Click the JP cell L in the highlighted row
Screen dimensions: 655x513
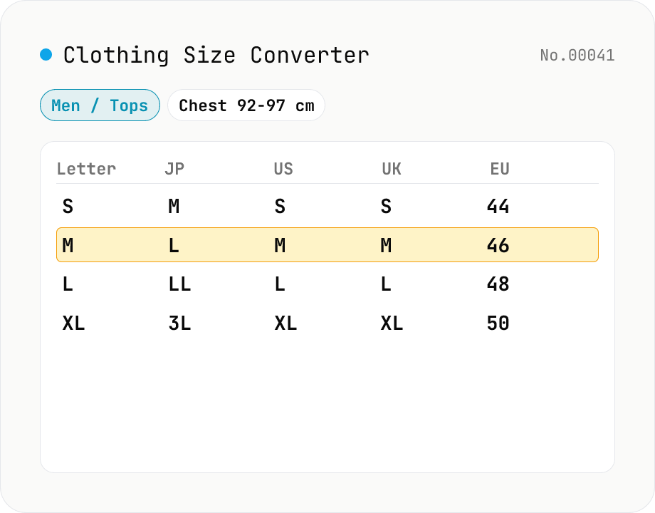tap(174, 245)
